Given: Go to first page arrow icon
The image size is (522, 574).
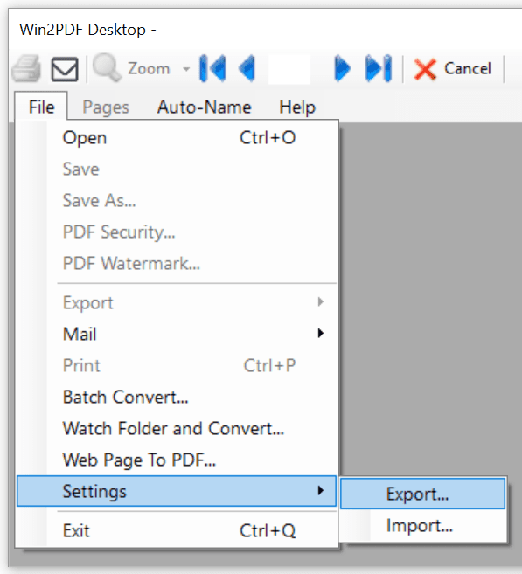Looking at the screenshot, I should pyautogui.click(x=212, y=68).
